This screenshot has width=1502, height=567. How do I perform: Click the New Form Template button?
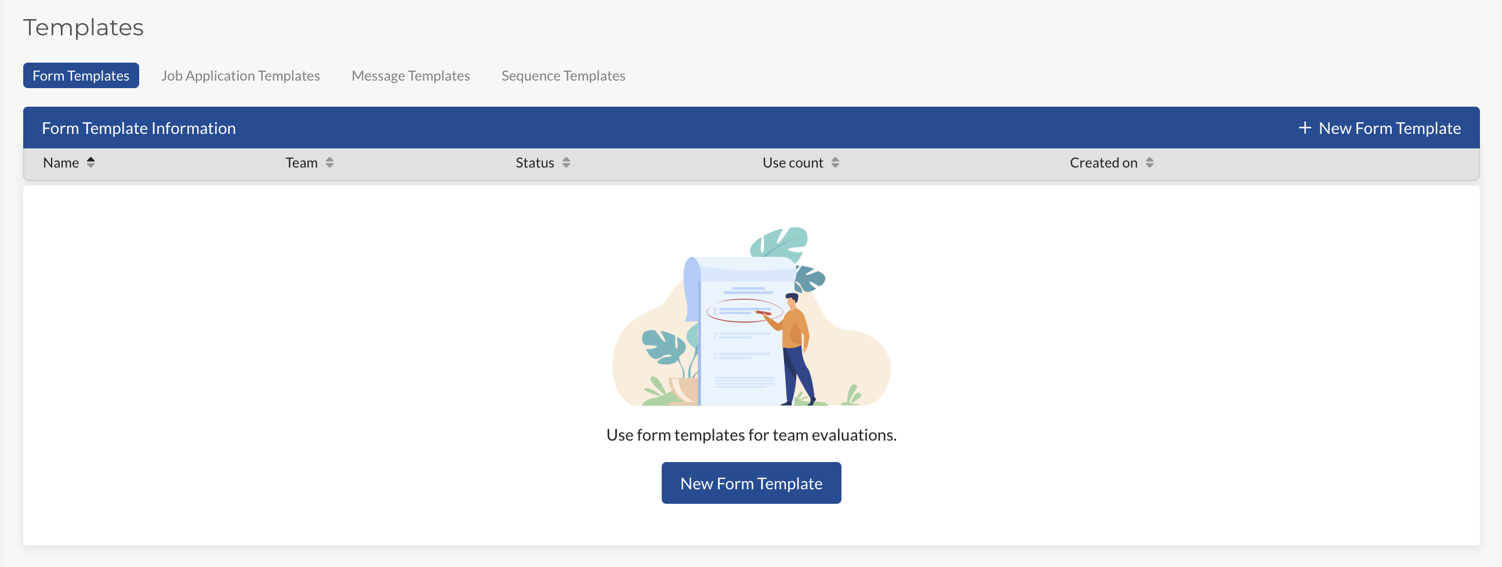(x=751, y=482)
